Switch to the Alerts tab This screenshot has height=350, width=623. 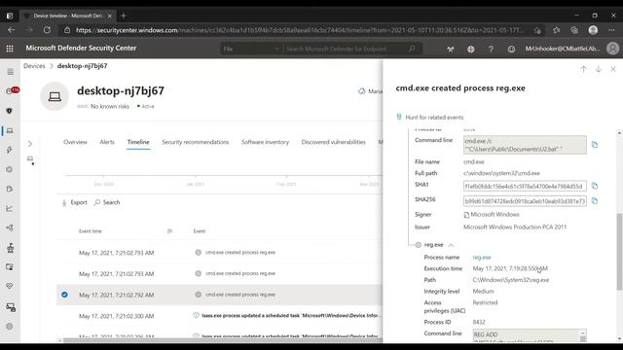click(x=107, y=142)
